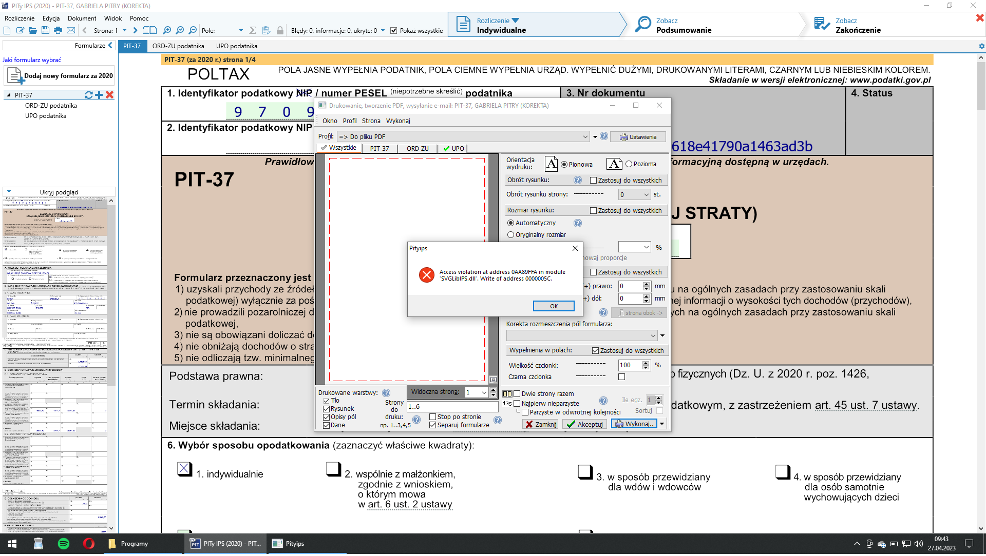Click the two-page book view icon
The width and height of the screenshot is (986, 556).
149,31
